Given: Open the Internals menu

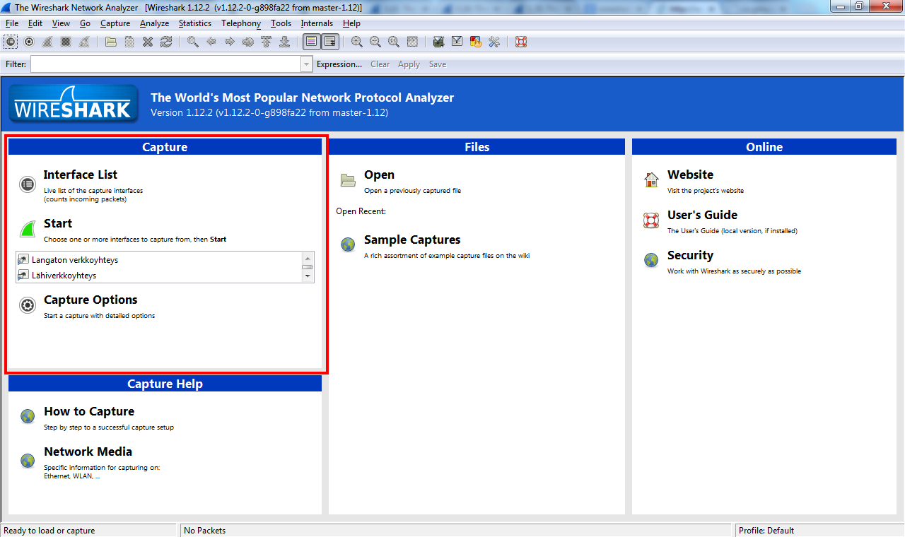Looking at the screenshot, I should [317, 23].
